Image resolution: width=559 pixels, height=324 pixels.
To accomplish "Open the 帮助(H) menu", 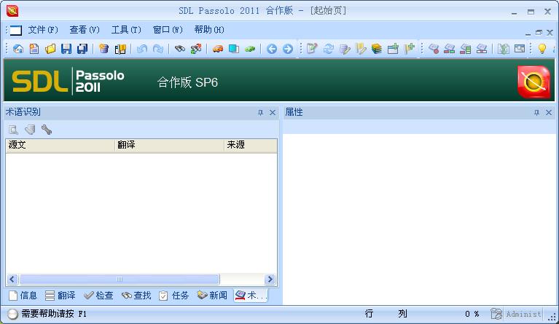I will pyautogui.click(x=209, y=30).
